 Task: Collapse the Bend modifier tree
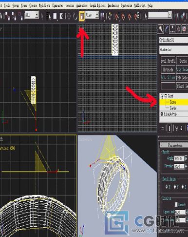point(166,96)
